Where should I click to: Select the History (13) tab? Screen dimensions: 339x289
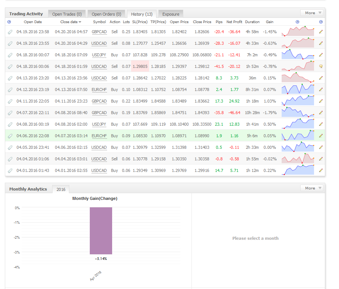click(x=142, y=14)
